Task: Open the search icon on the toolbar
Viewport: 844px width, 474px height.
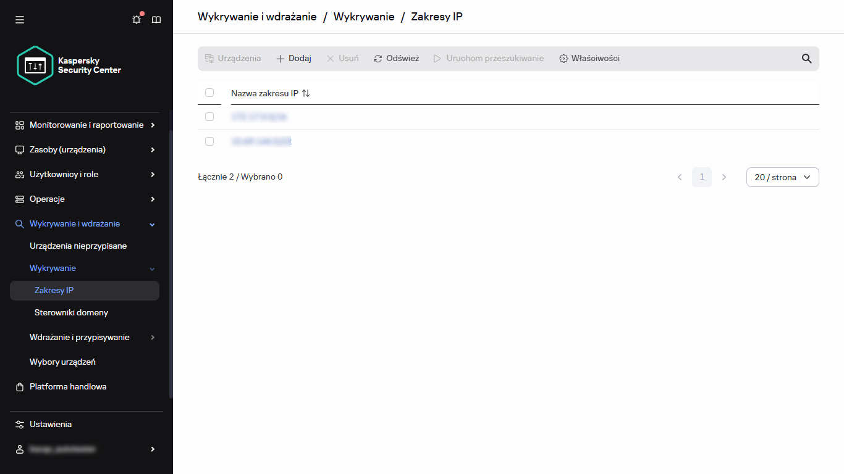Action: (806, 58)
